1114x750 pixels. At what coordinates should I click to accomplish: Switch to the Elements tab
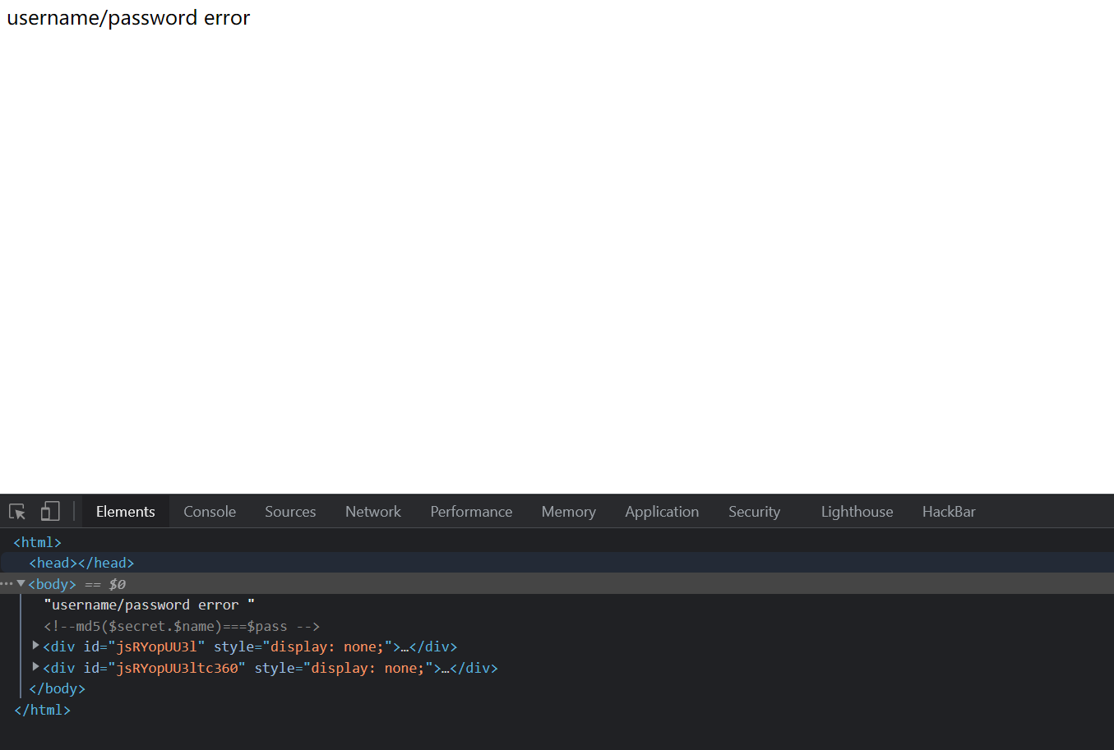pos(125,512)
